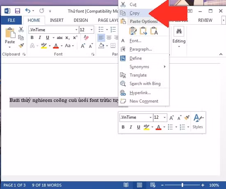Apply ribbon red font color
The image size is (226, 189).
coord(56,46)
